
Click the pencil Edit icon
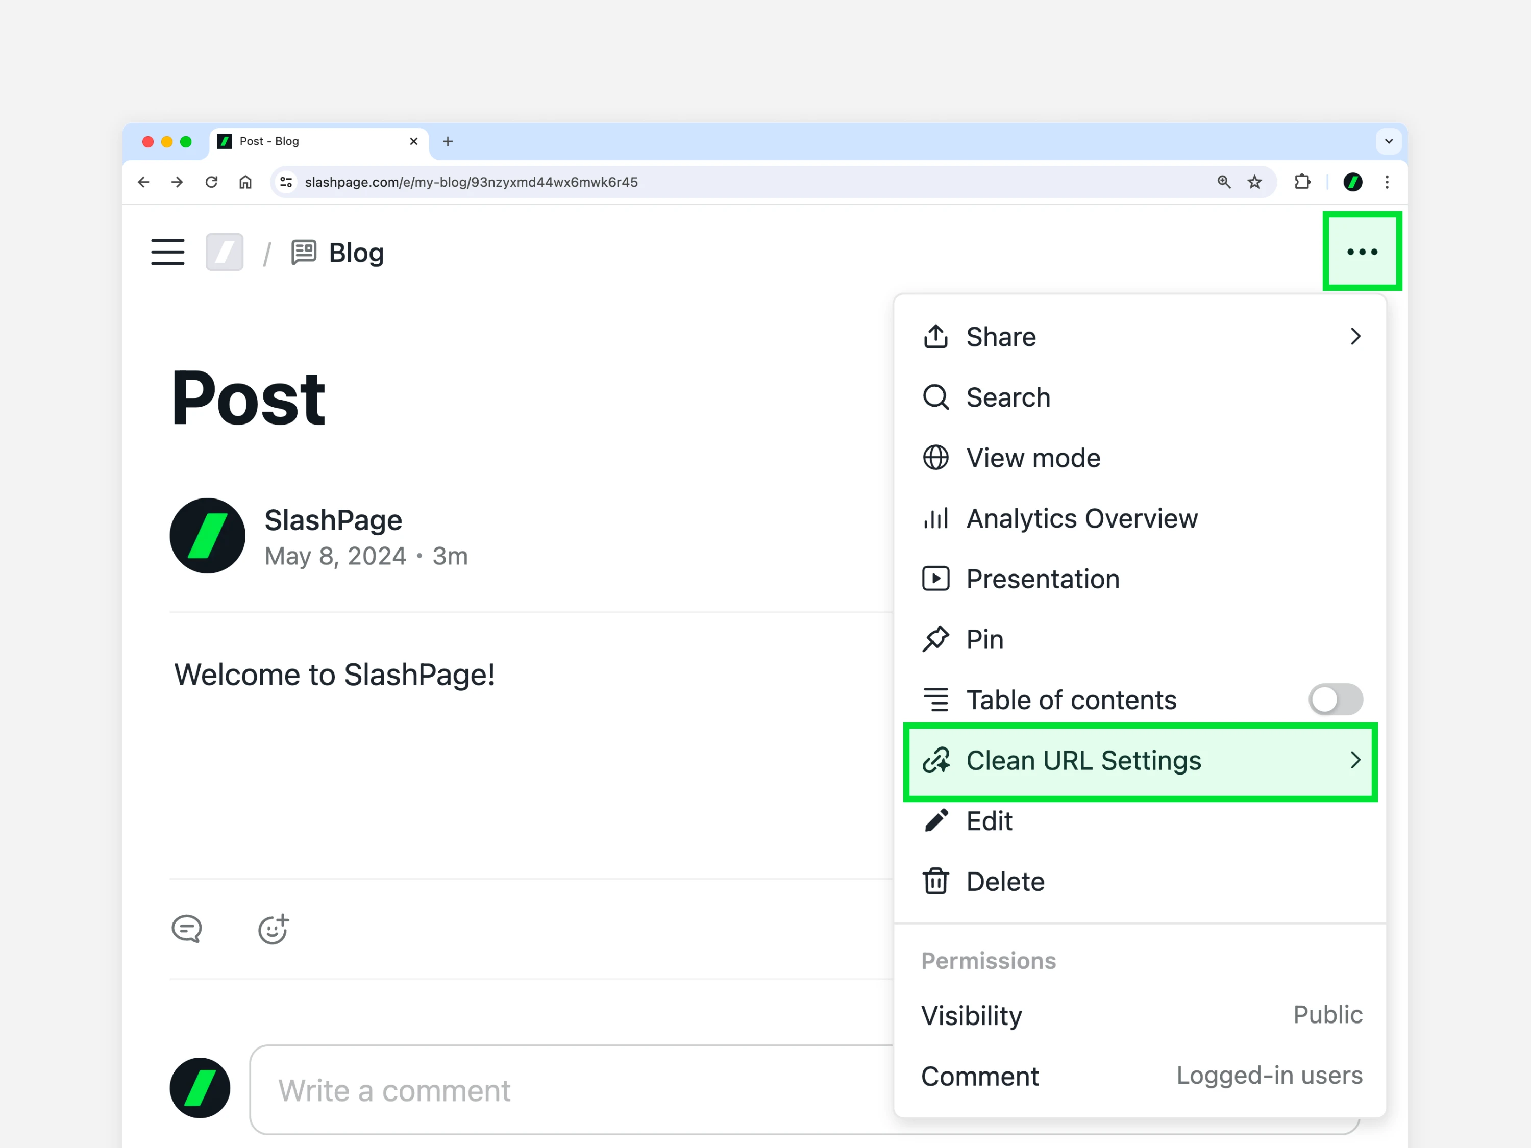pyautogui.click(x=936, y=820)
